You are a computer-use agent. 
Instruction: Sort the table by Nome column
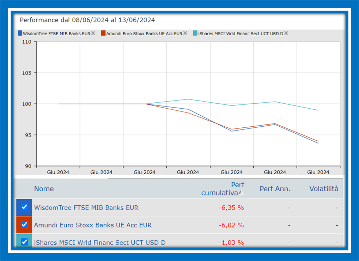click(44, 189)
